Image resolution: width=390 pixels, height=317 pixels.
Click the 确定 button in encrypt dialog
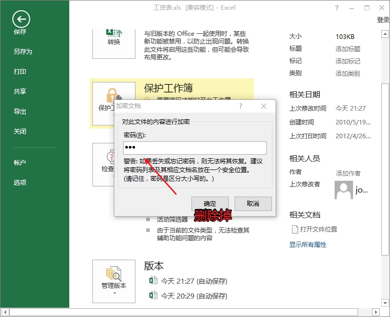210,204
